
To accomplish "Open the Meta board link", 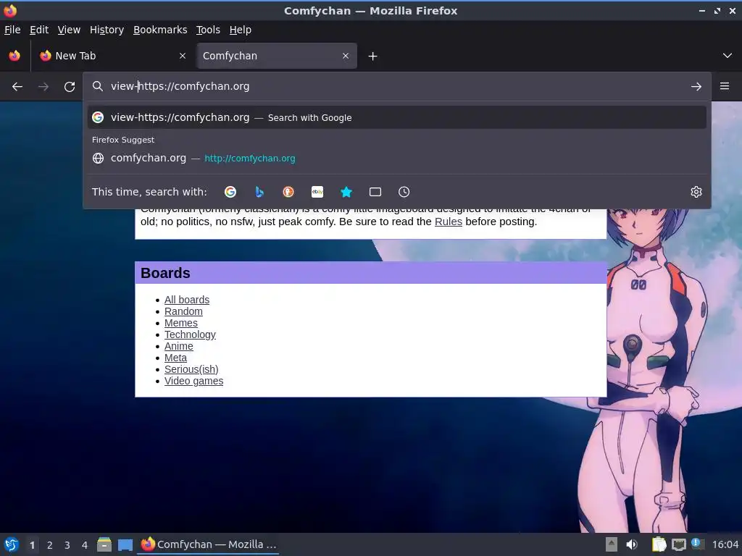I will pyautogui.click(x=175, y=358).
